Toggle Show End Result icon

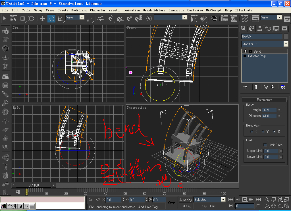pyautogui.click(x=256, y=87)
